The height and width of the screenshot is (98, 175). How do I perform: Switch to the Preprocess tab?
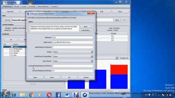click(7, 7)
